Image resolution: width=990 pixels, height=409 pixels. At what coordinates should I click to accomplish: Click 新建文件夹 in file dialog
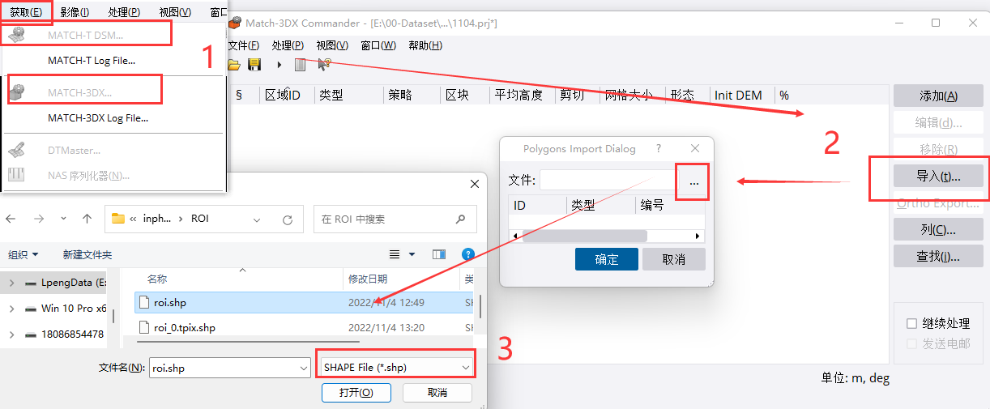87,254
